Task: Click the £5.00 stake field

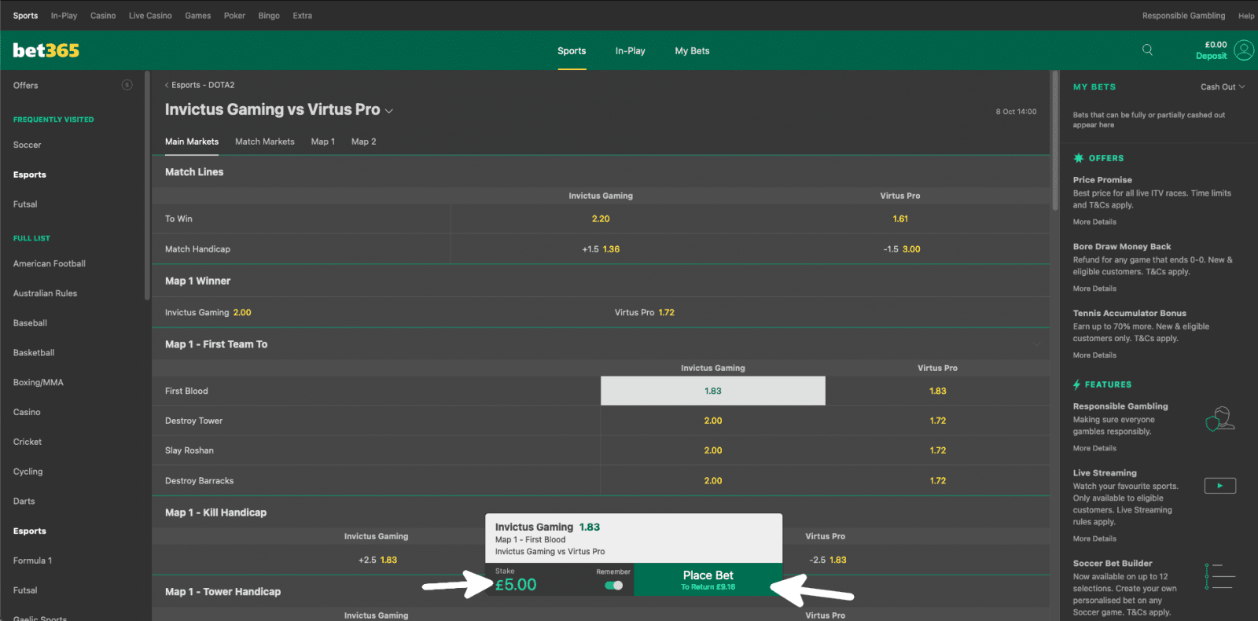Action: (x=516, y=585)
